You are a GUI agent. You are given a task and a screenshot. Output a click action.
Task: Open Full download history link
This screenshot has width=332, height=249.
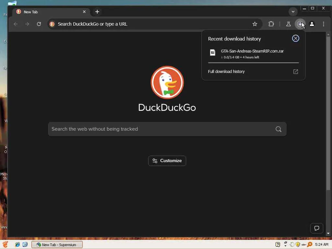pyautogui.click(x=226, y=72)
